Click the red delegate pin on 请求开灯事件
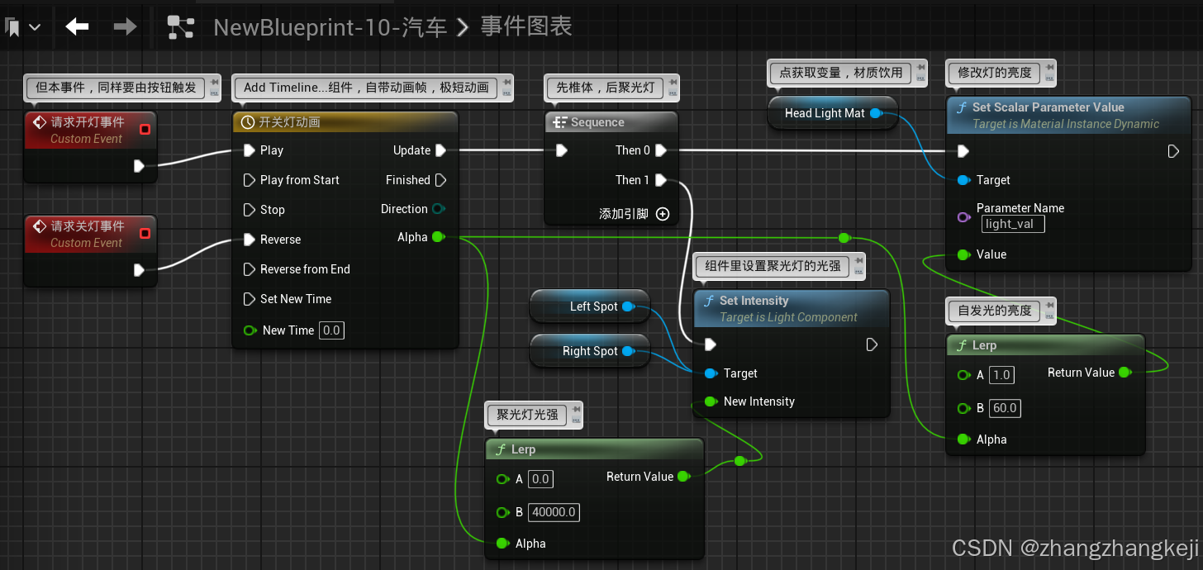Image resolution: width=1203 pixels, height=570 pixels. point(145,129)
